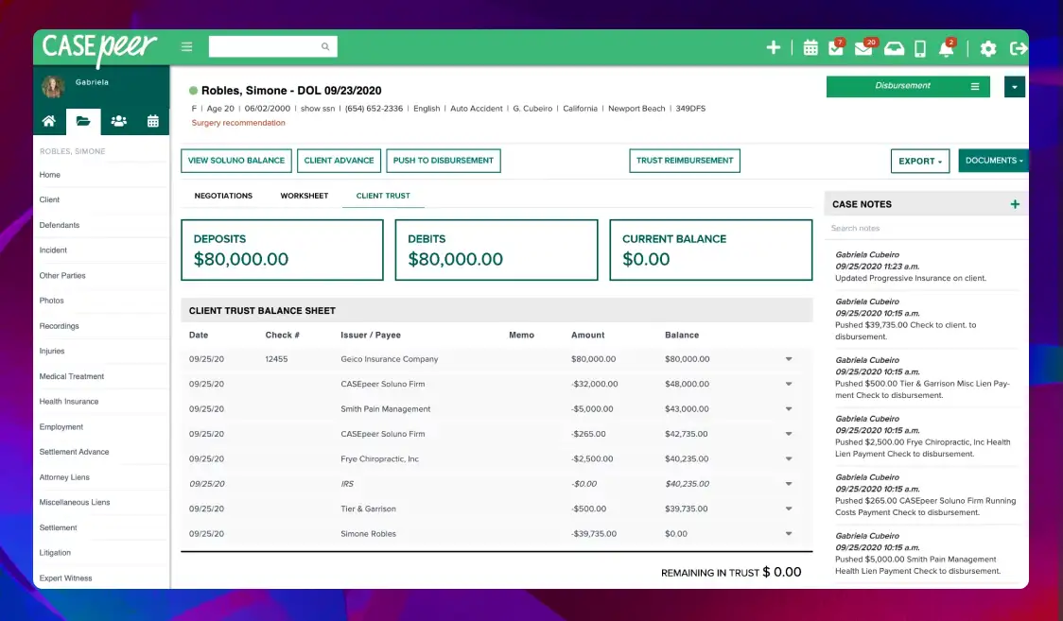
Task: Open the Export dropdown
Action: coord(919,161)
